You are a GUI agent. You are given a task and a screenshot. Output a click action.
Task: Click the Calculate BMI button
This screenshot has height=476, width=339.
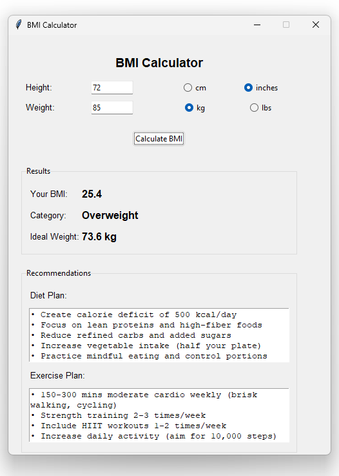pyautogui.click(x=159, y=139)
